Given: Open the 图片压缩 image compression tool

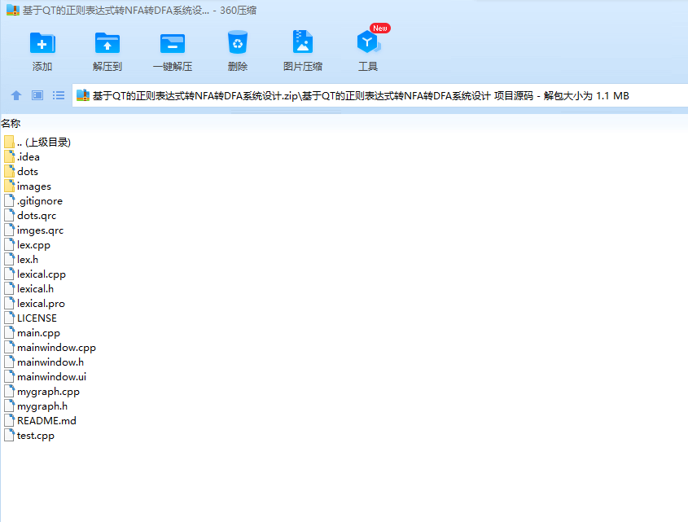Looking at the screenshot, I should click(303, 42).
